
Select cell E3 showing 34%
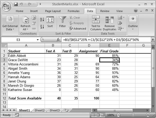click(109, 60)
